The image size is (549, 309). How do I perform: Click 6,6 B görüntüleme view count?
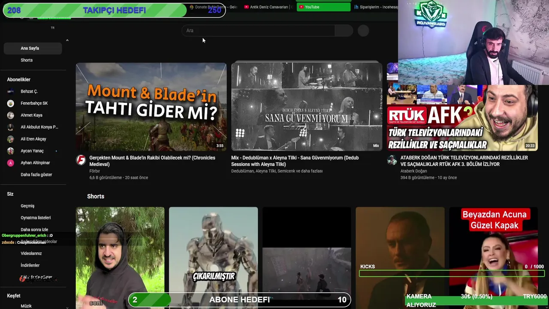(x=106, y=178)
